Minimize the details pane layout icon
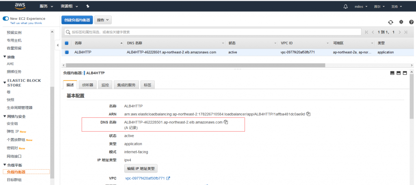The image size is (416, 185). click(x=392, y=73)
